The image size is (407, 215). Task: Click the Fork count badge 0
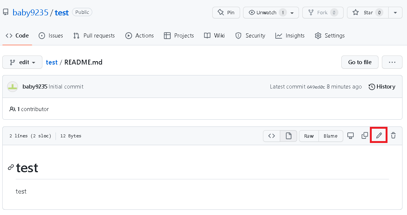pyautogui.click(x=334, y=12)
